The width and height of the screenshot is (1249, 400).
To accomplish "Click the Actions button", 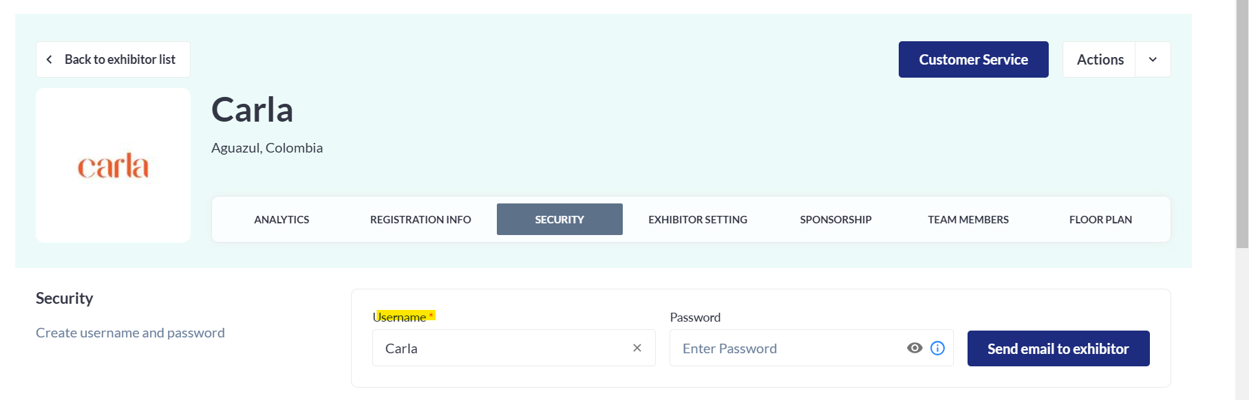I will 1100,60.
